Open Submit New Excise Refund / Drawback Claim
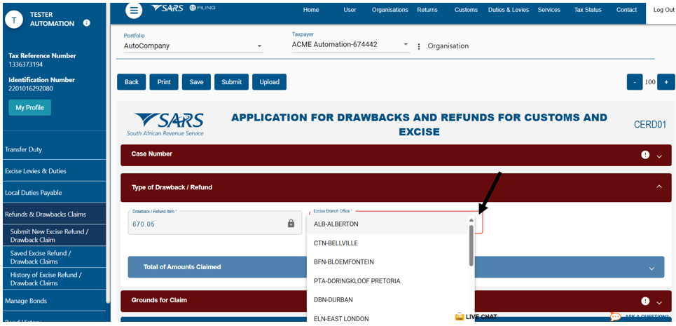Image resolution: width=676 pixels, height=326 pixels. 53,236
